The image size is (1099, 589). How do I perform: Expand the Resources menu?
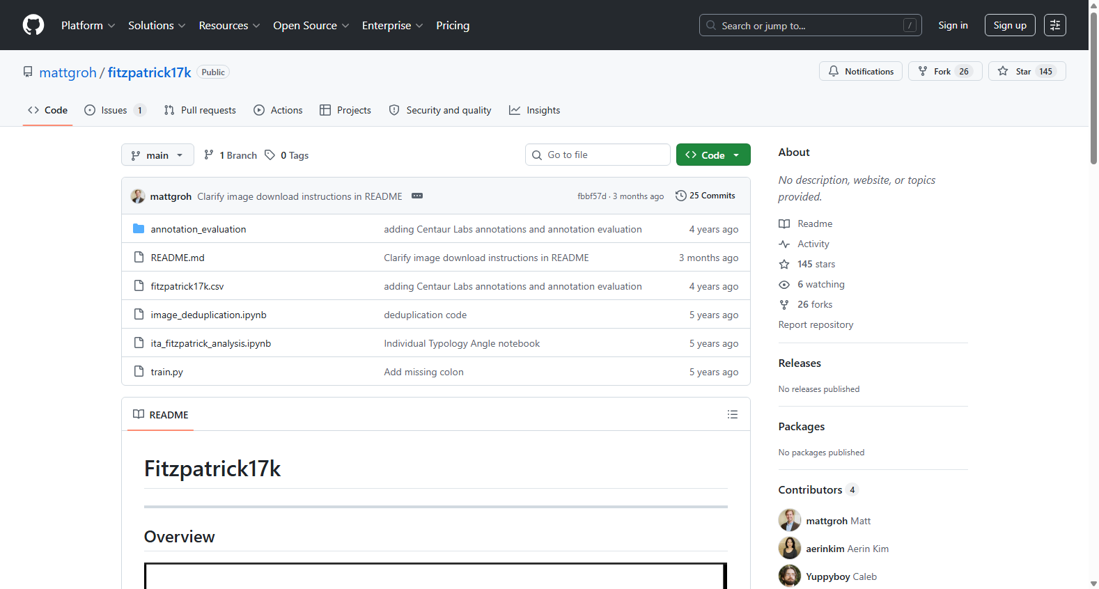[x=229, y=25]
